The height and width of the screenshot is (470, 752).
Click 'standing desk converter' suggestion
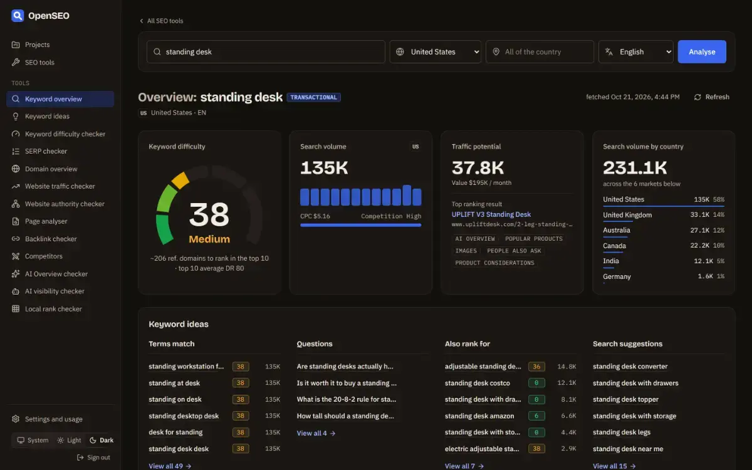point(630,367)
